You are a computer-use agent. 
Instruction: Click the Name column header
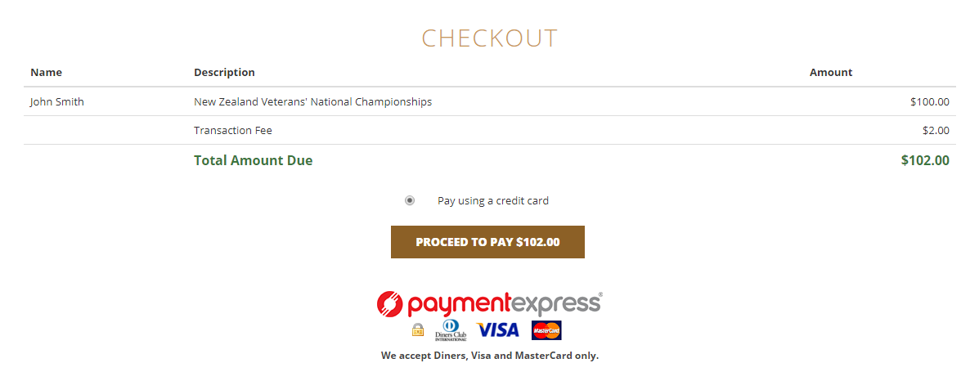tap(46, 73)
